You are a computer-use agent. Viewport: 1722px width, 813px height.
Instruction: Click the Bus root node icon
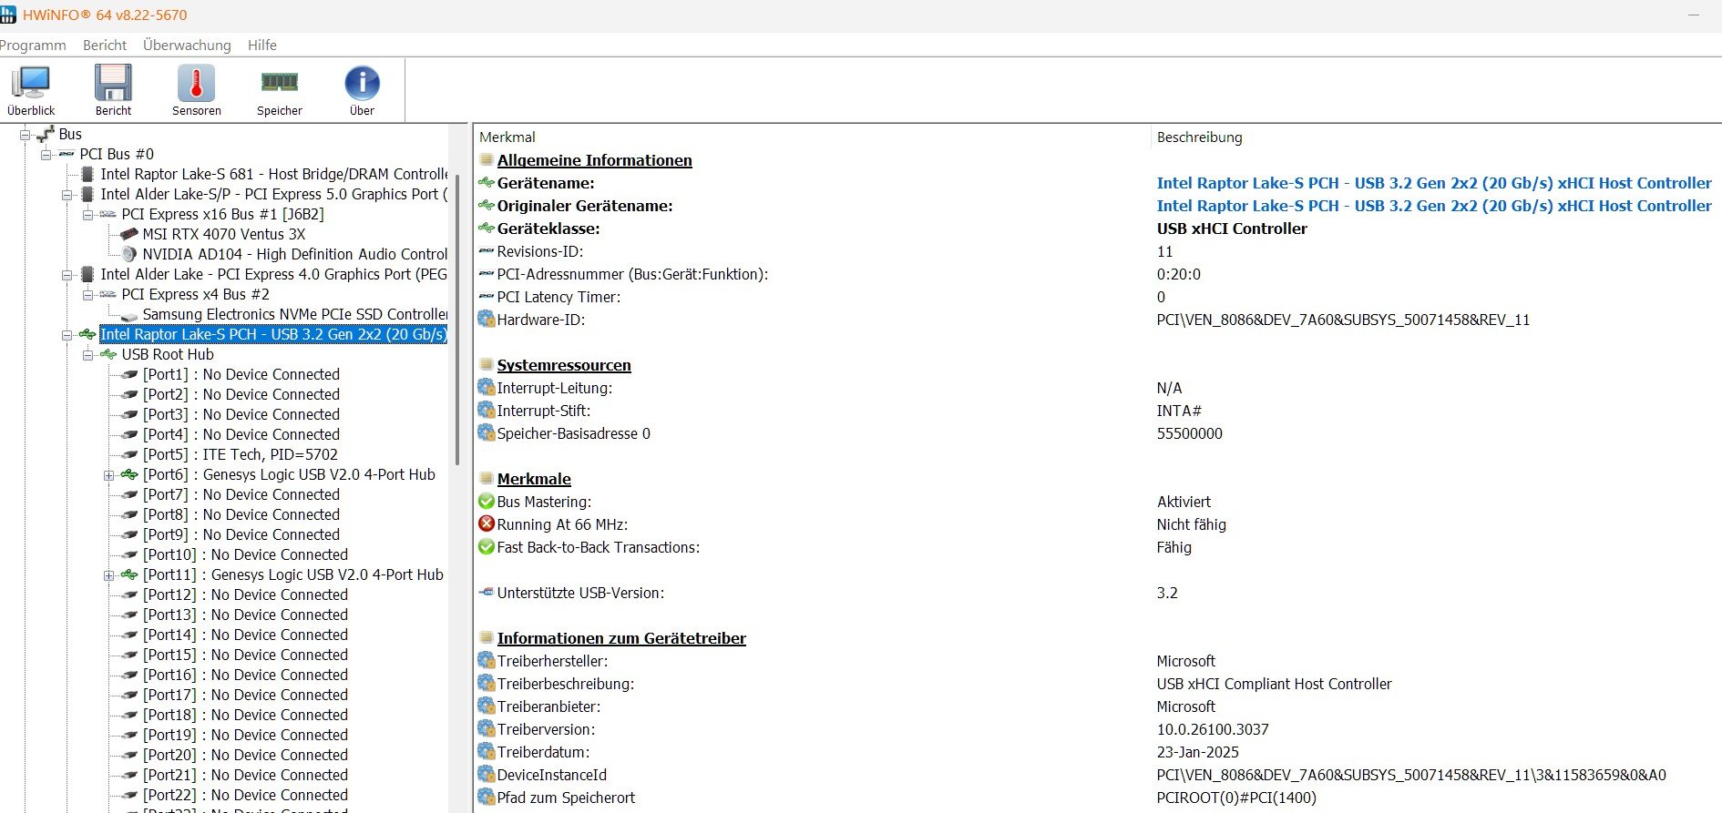46,134
